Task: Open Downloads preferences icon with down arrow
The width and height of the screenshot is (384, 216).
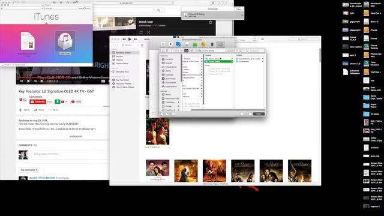Action: (x=187, y=44)
